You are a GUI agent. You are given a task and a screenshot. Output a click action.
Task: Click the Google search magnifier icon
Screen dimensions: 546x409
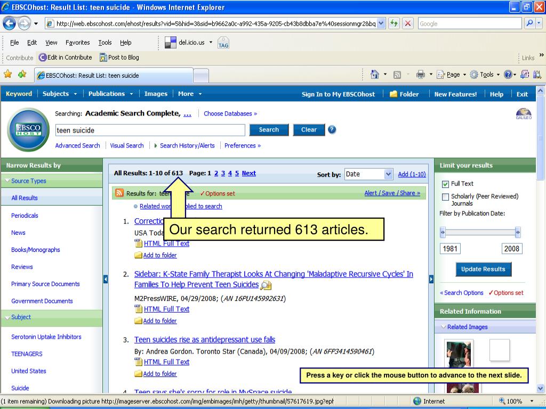click(529, 23)
